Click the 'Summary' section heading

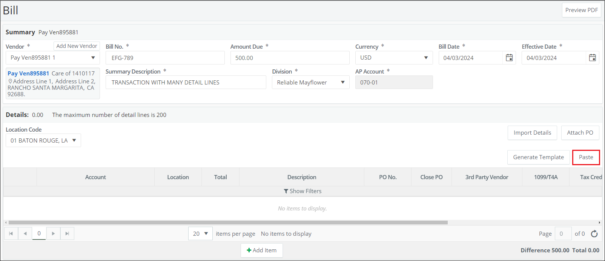(x=20, y=32)
